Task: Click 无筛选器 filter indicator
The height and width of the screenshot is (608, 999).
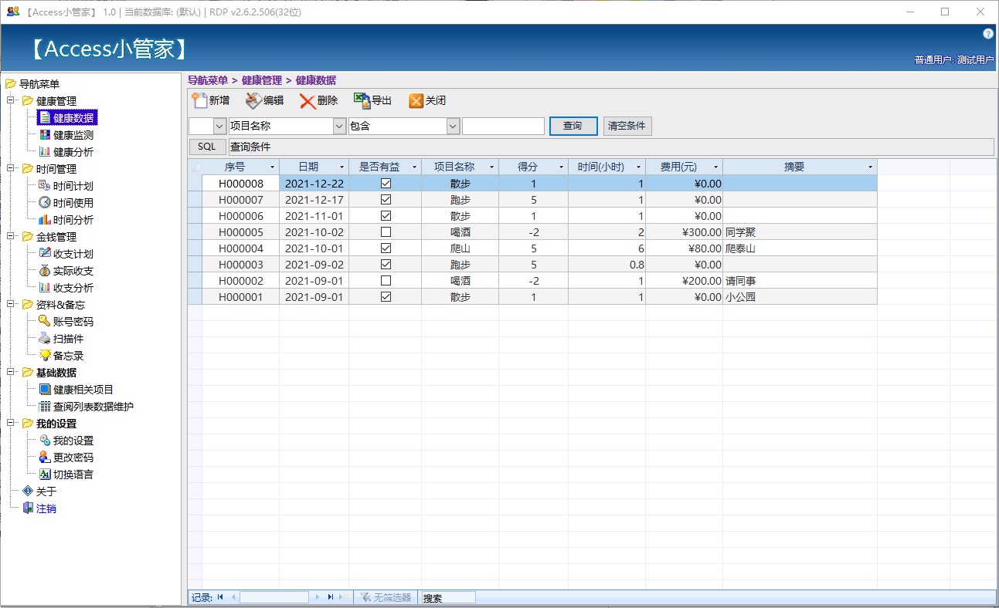Action: point(386,597)
